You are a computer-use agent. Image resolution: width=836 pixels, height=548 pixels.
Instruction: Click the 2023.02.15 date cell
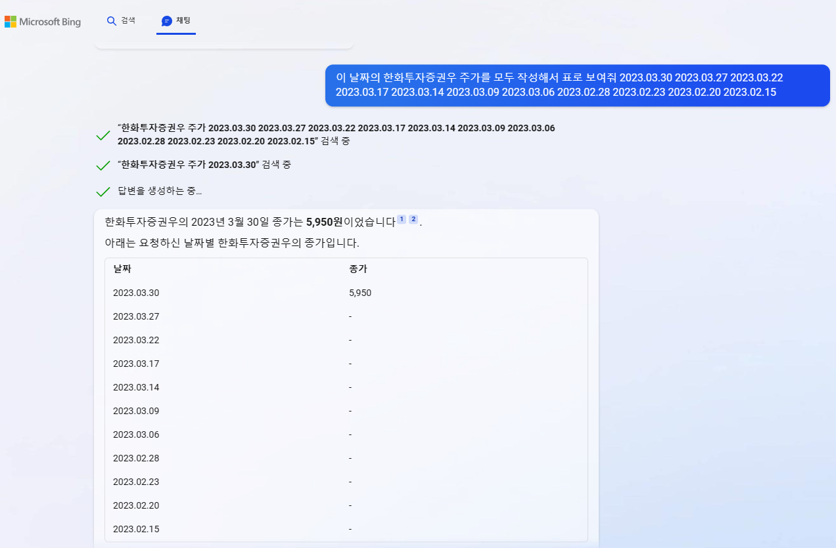pyautogui.click(x=136, y=529)
